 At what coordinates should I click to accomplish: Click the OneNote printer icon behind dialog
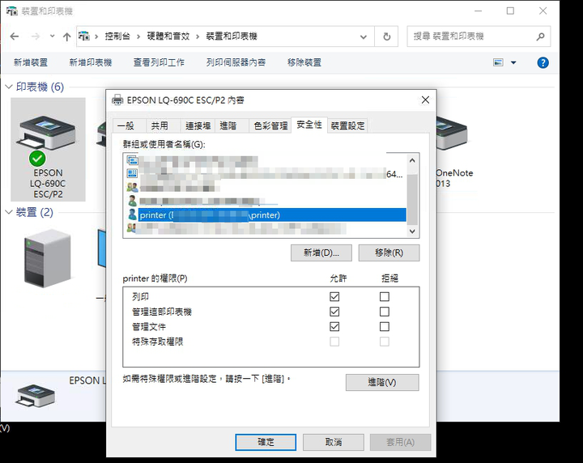click(451, 134)
